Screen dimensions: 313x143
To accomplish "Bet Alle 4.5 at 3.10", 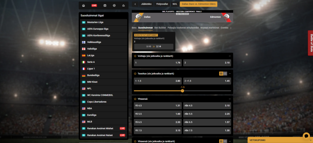I will [207, 105].
